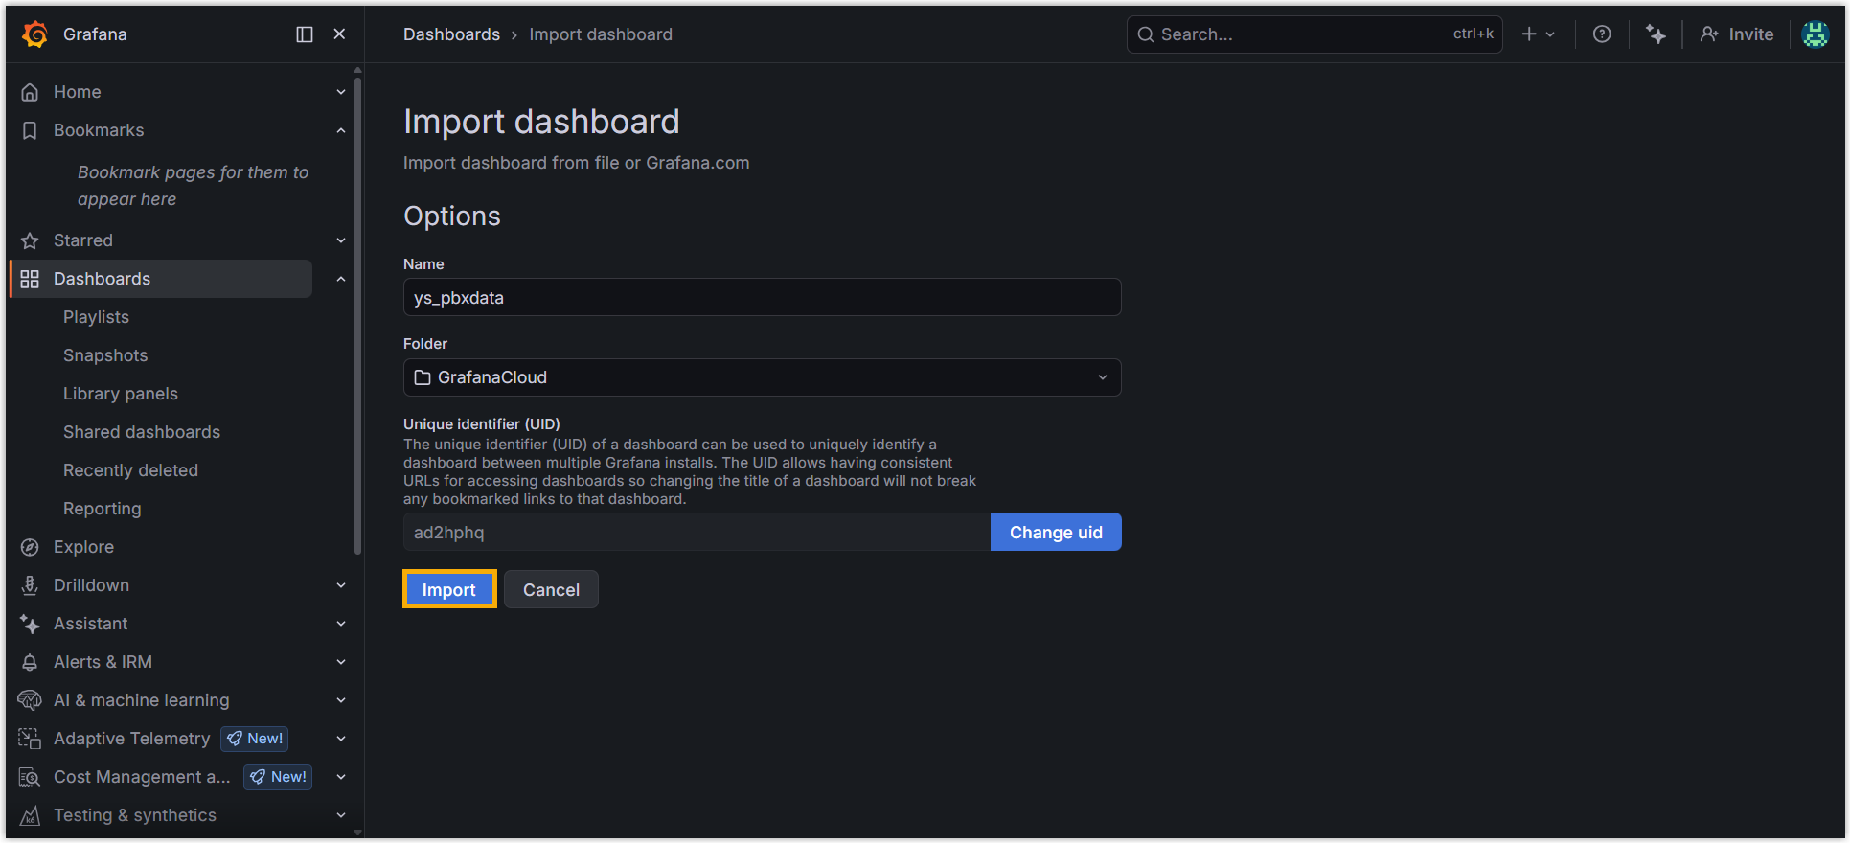The height and width of the screenshot is (844, 1851).
Task: Collapse the Bookmarks section chevron
Action: click(x=341, y=130)
